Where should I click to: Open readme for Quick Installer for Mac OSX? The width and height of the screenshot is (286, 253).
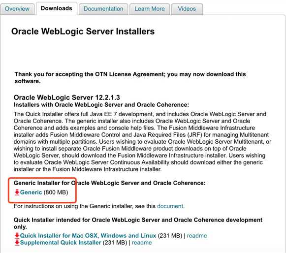197,235
